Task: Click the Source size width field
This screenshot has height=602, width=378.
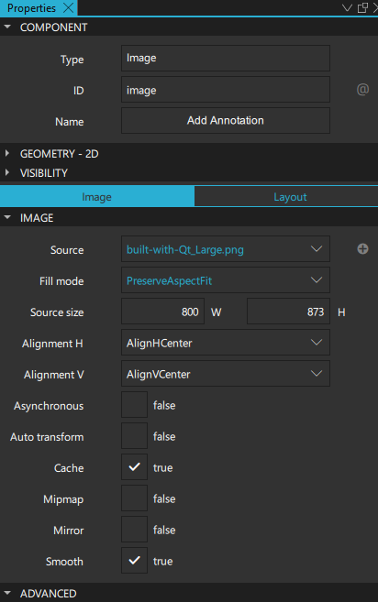Action: click(162, 312)
